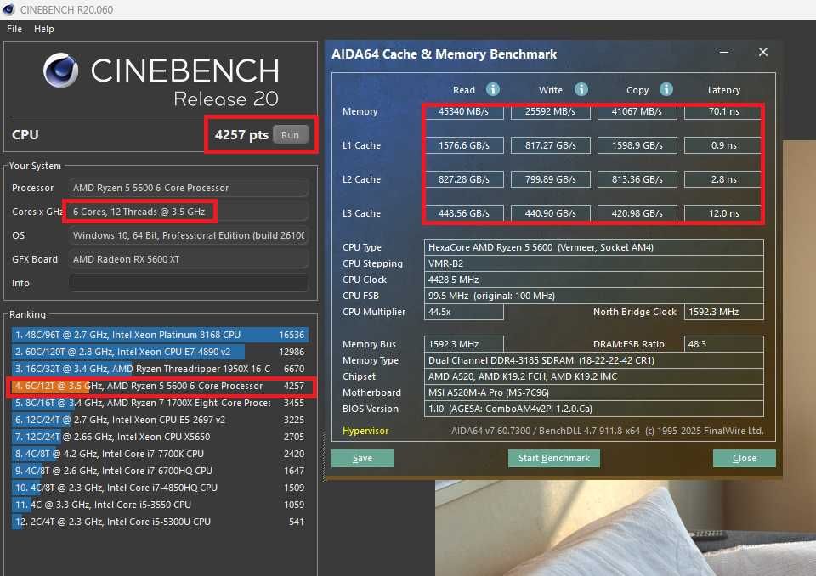Click the CPU Multiplier value 44.5x
This screenshot has width=816, height=576.
(x=464, y=312)
